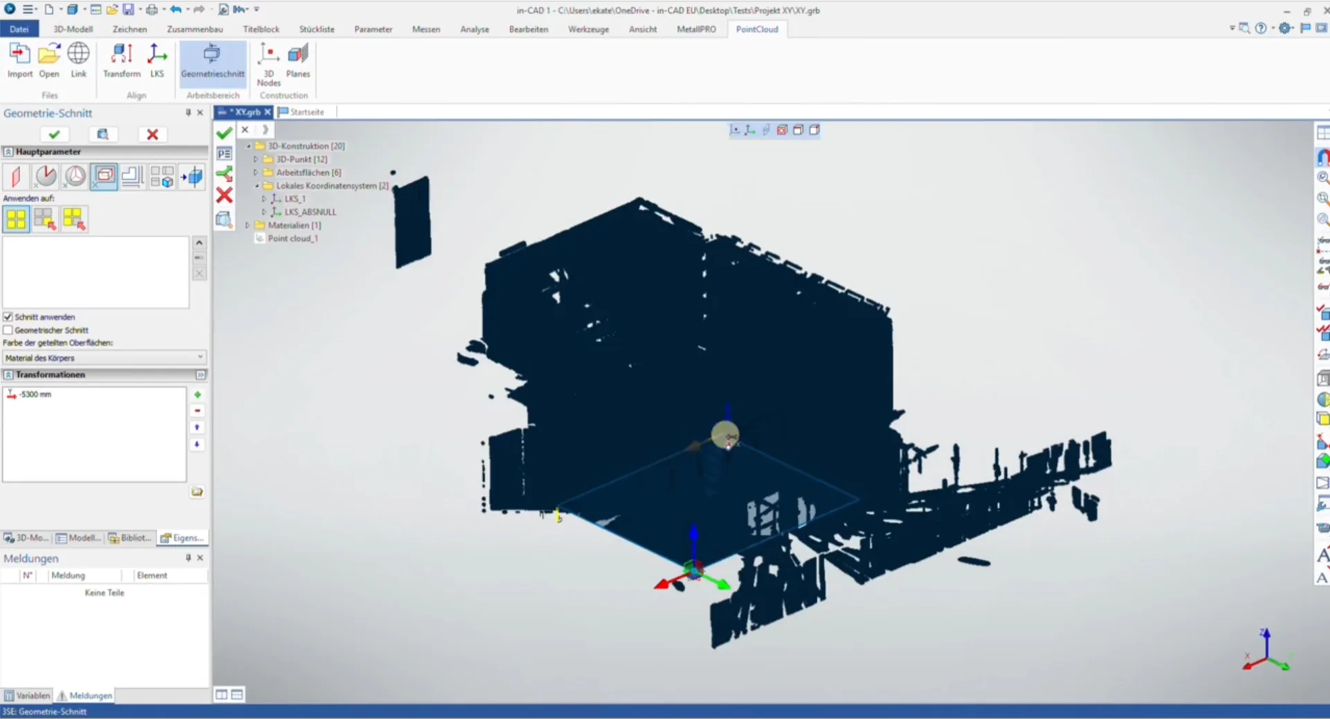Viewport: 1330px width, 719px height.
Task: Expand the Materialien [1] tree node
Action: point(247,226)
